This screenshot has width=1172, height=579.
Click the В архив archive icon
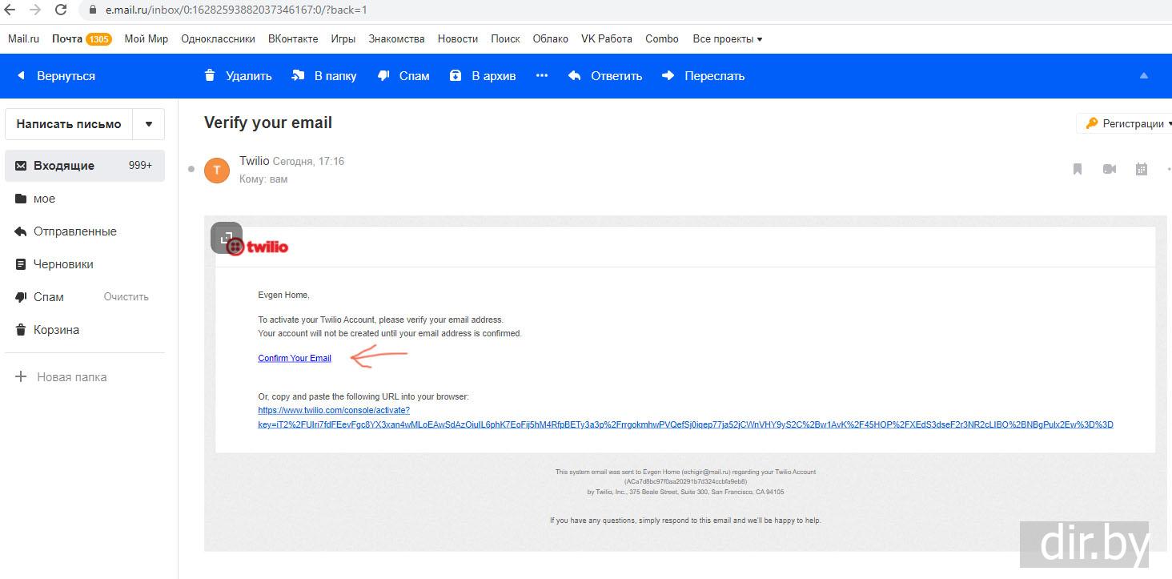click(x=456, y=76)
